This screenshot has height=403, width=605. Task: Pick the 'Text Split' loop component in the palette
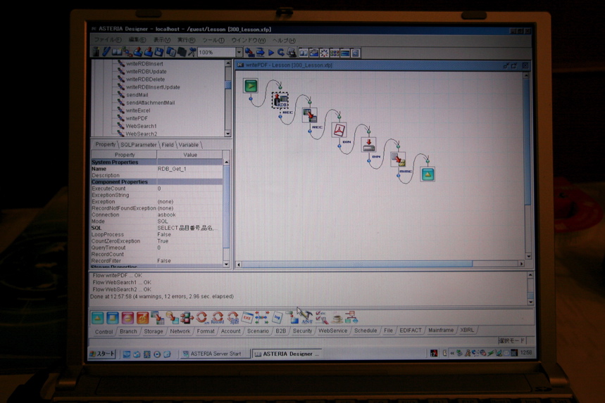tap(232, 317)
